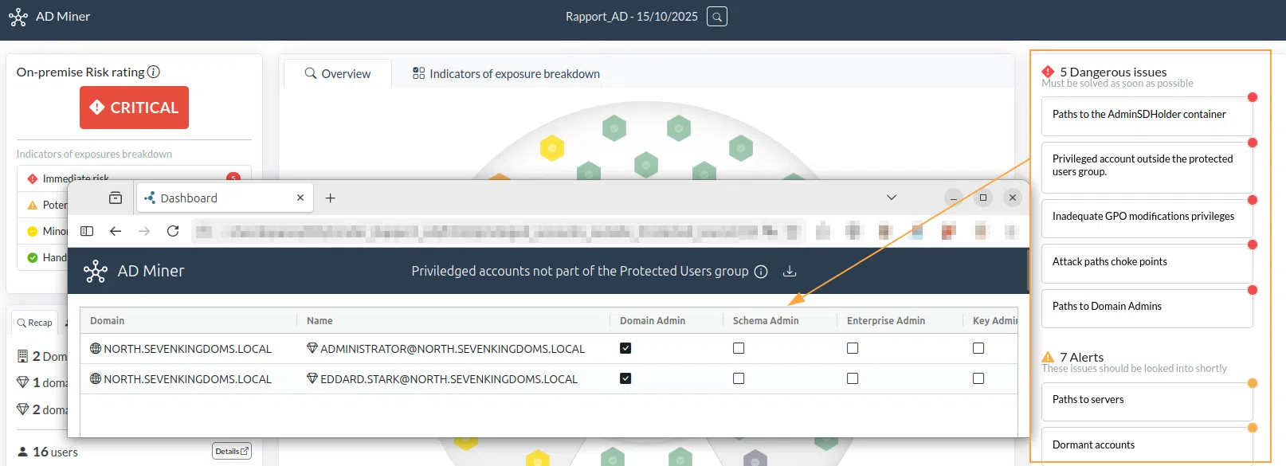
Task: Open Attack paths choke points card
Action: (1147, 263)
